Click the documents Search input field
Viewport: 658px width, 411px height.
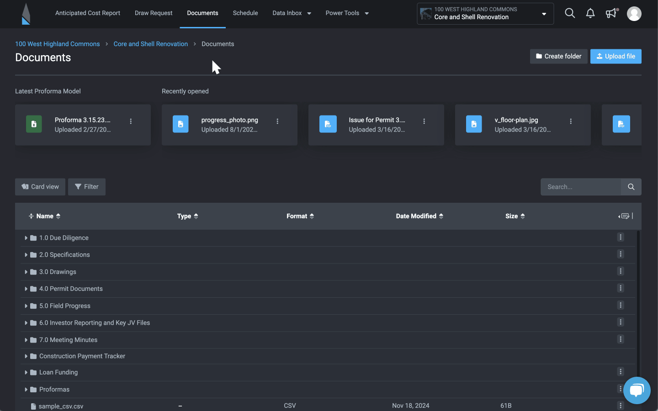[581, 187]
